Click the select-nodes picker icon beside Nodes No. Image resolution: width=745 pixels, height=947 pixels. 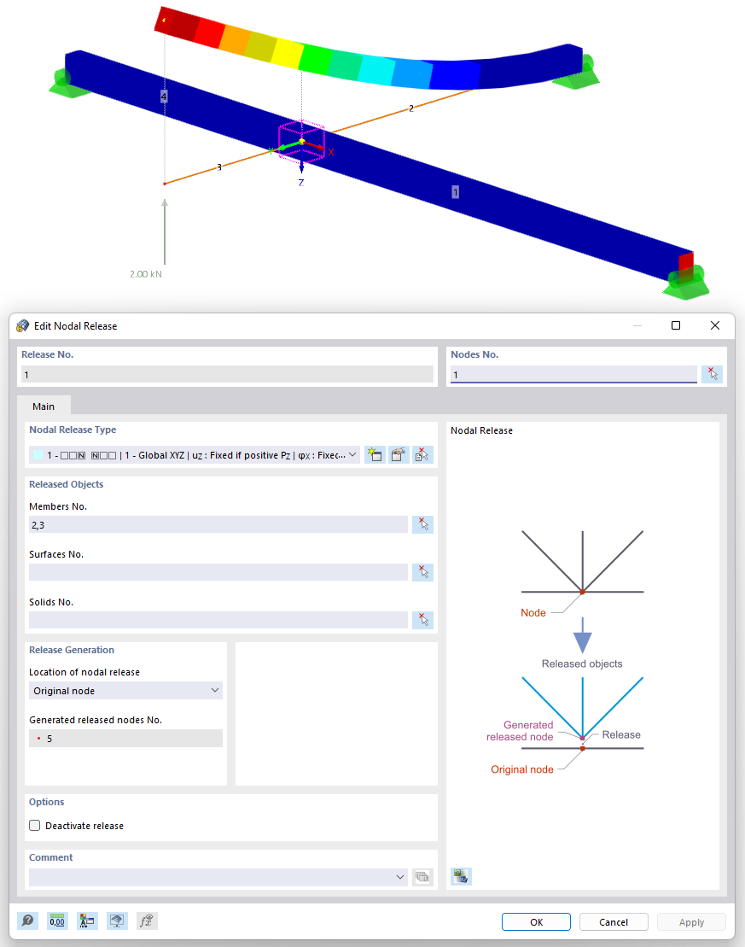[713, 375]
